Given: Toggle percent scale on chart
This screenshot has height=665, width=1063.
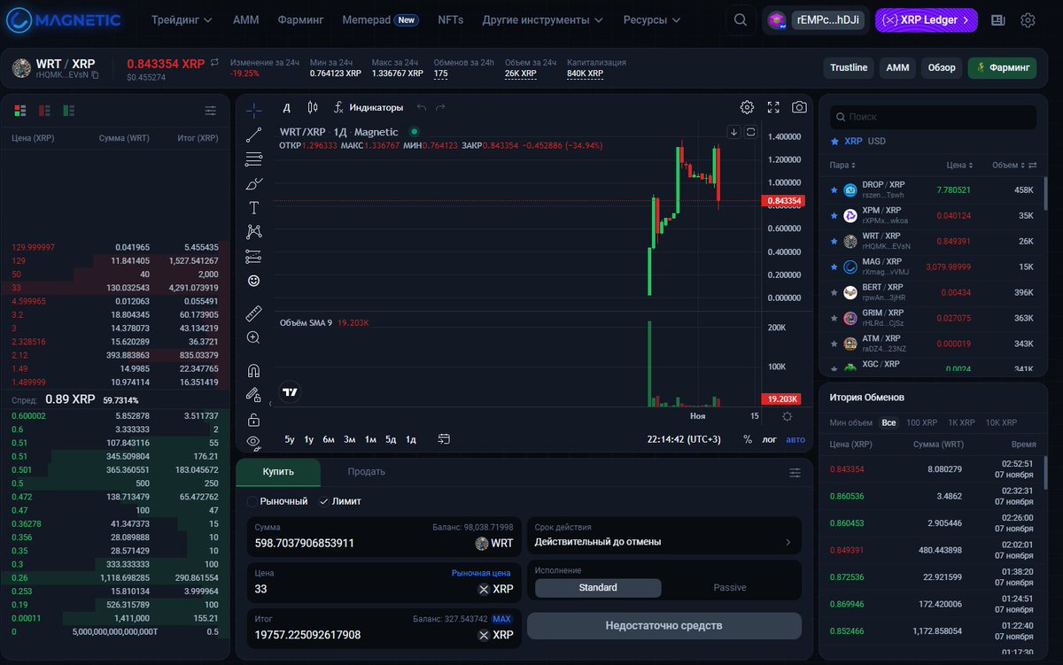Looking at the screenshot, I should (747, 439).
